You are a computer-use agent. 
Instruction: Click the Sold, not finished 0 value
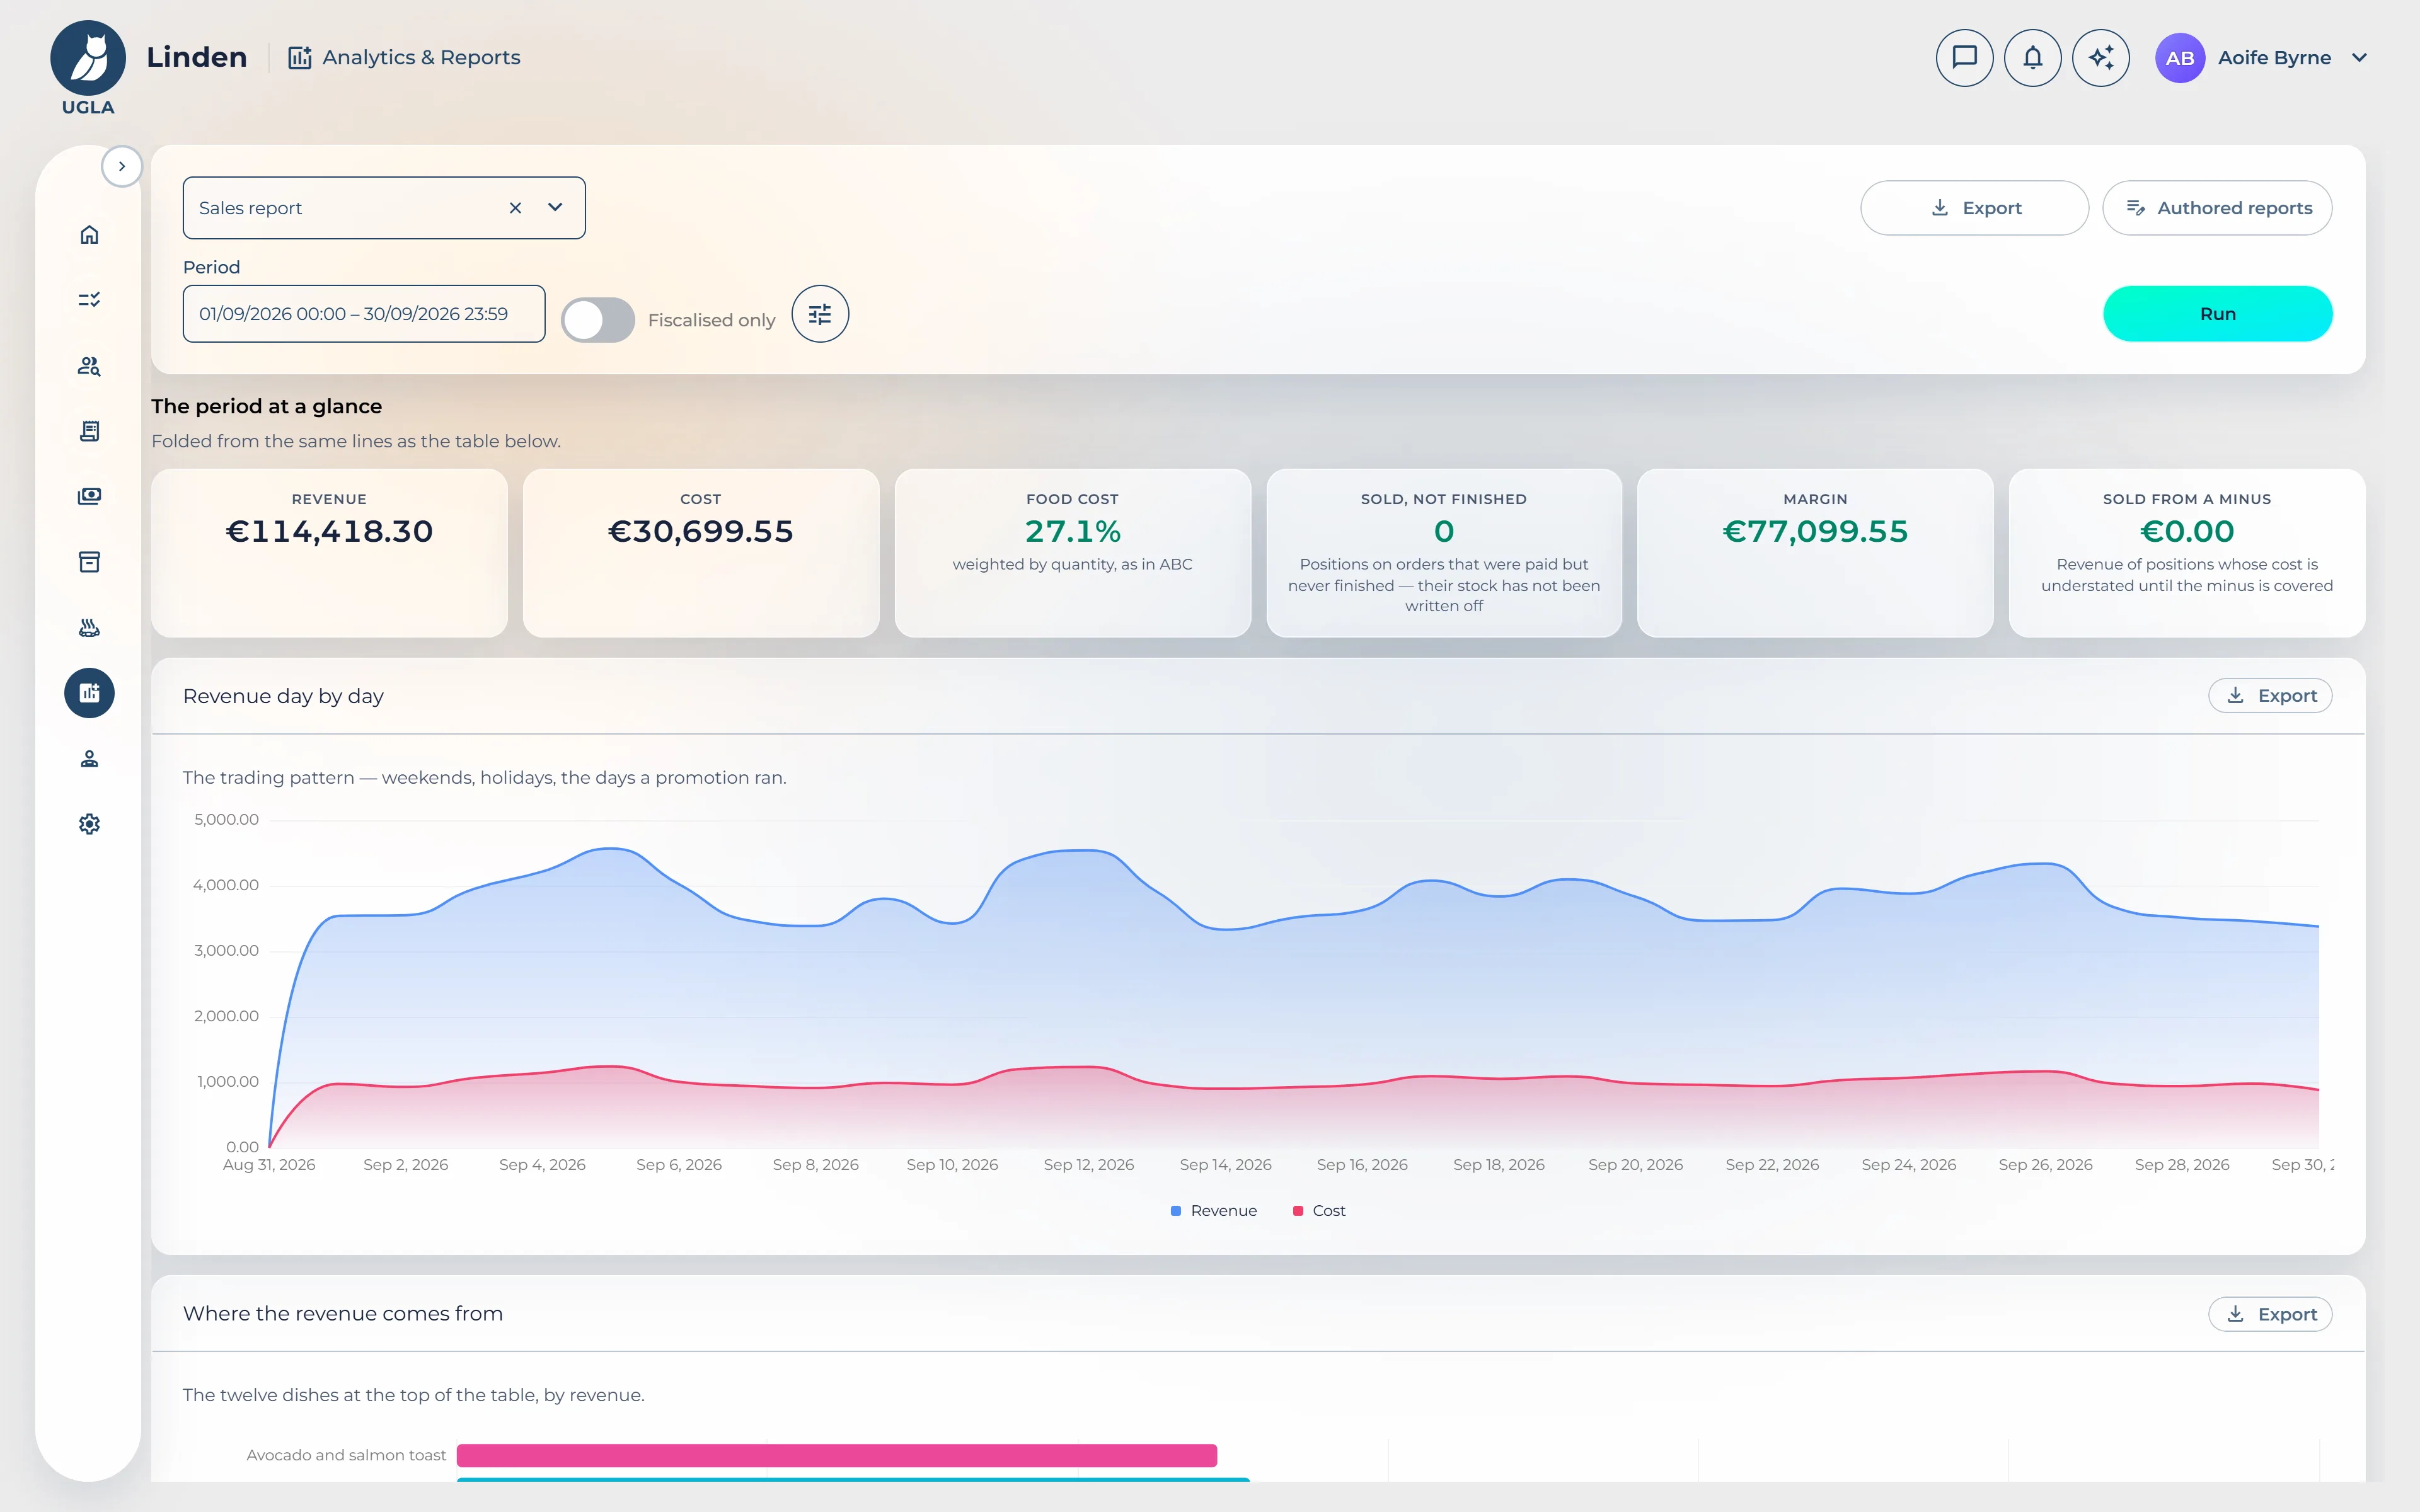1444,531
